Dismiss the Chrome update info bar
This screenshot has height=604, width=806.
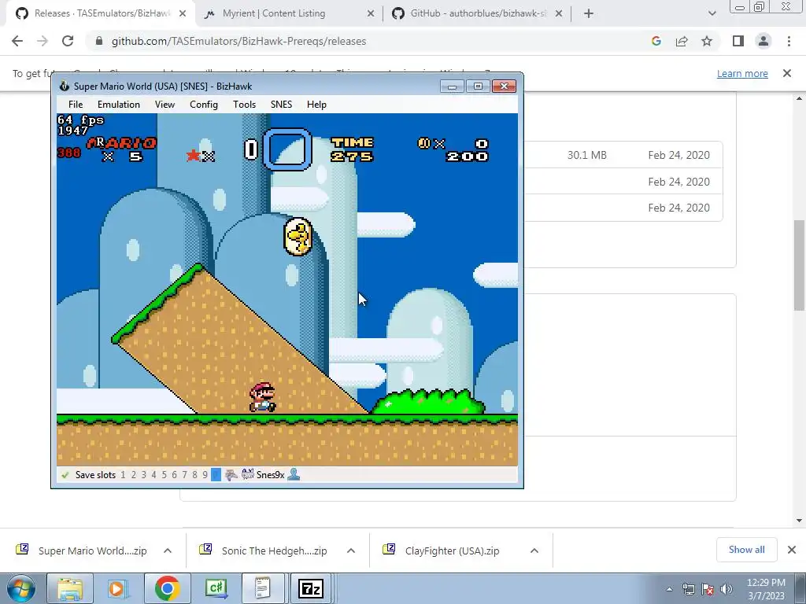pos(786,73)
